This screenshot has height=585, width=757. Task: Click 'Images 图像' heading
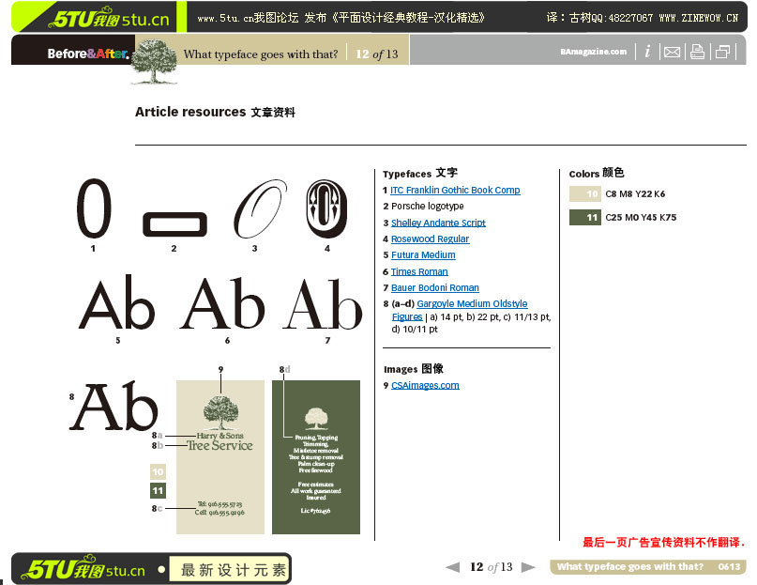click(x=414, y=369)
